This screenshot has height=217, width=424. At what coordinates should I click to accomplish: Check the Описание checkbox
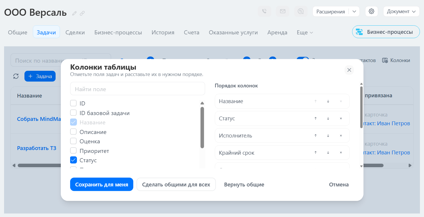point(73,132)
